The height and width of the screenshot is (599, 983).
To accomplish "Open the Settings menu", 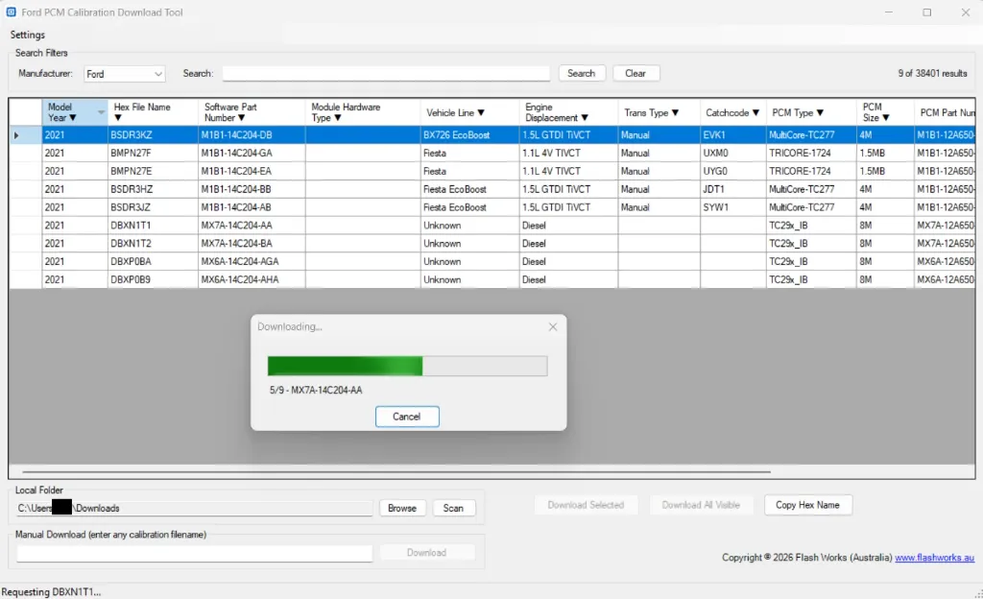I will tap(28, 35).
